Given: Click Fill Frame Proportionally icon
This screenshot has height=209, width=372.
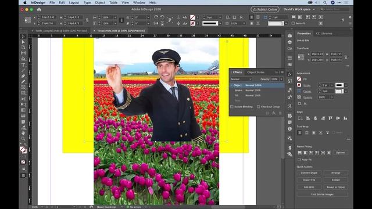Looking at the screenshot, I should 300,153.
